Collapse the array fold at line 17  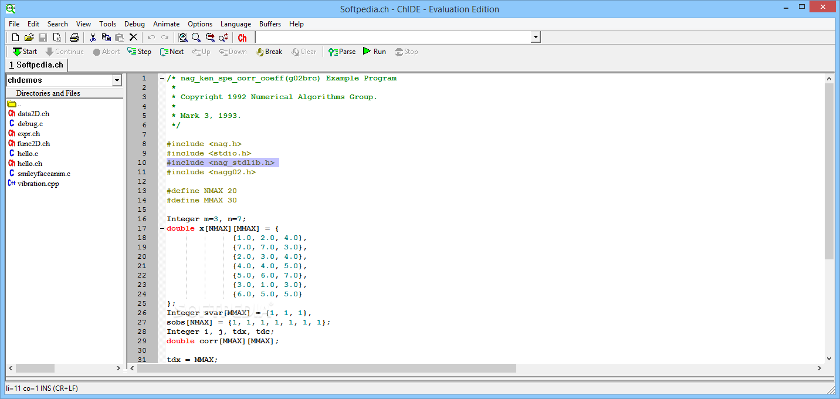click(162, 228)
